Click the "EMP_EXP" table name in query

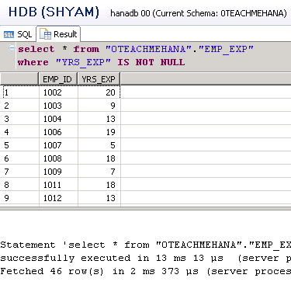pos(226,49)
